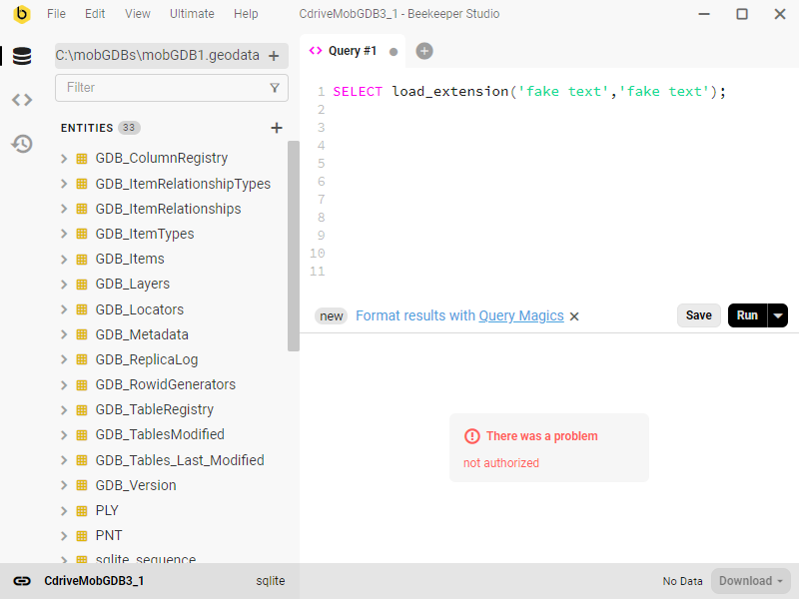Click the GDB_RowidGenerators table icon
The height and width of the screenshot is (599, 799).
[82, 384]
